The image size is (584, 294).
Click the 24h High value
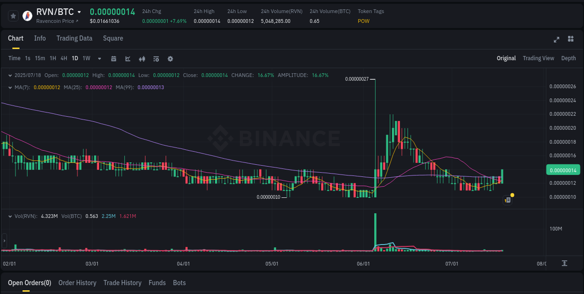click(x=207, y=21)
